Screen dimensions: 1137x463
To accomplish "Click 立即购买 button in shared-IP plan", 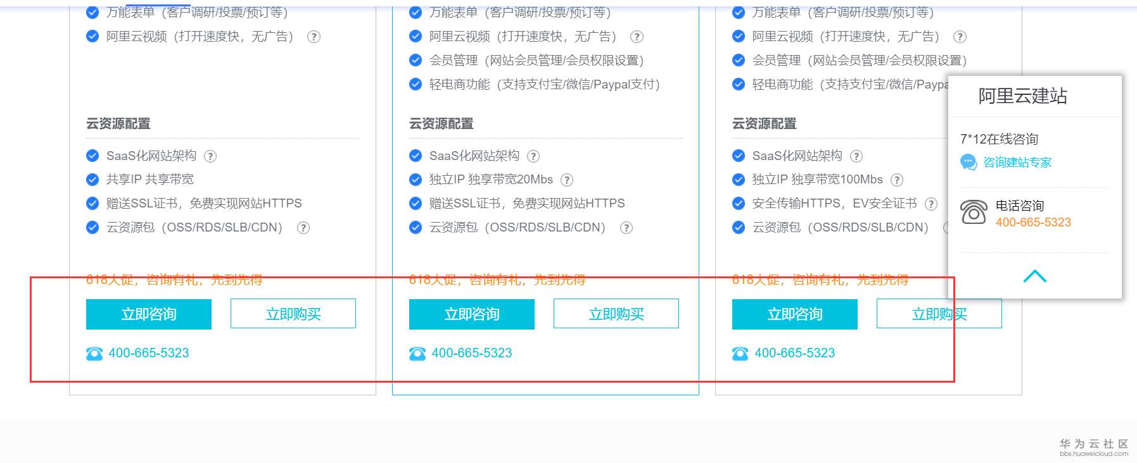I will click(293, 314).
